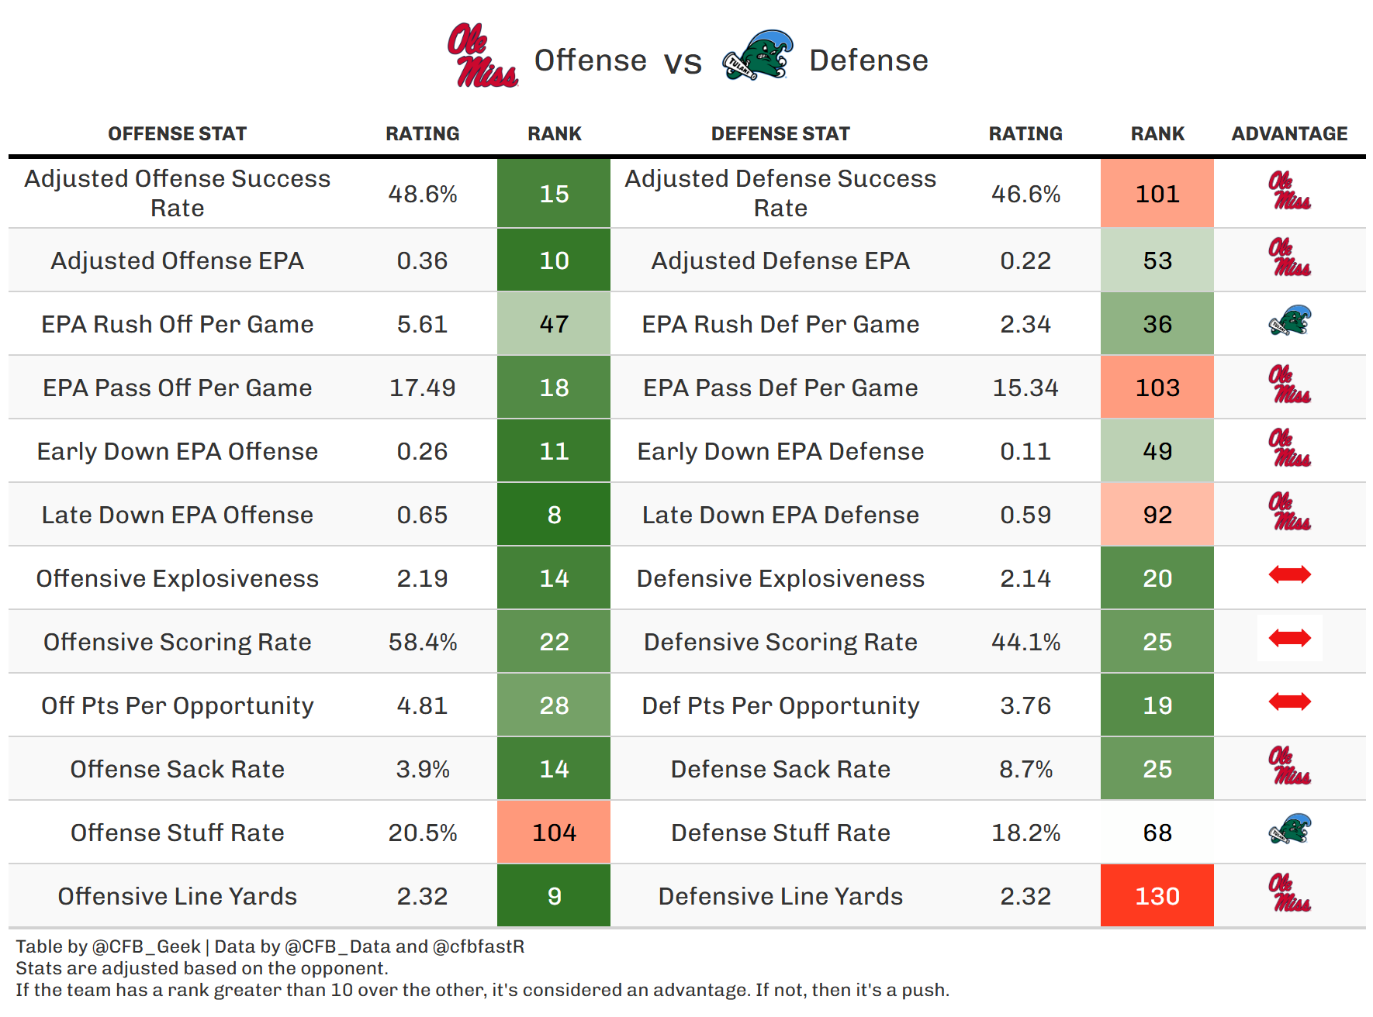This screenshot has width=1373, height=1017.
Task: Click the Tulane advantage icon in Stuff Rate row
Action: (x=1289, y=829)
